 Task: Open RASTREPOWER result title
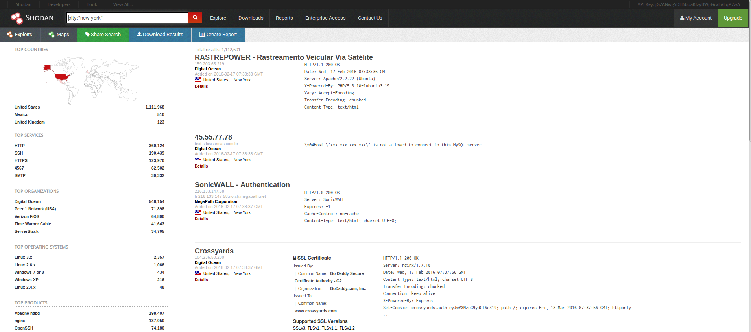point(284,57)
